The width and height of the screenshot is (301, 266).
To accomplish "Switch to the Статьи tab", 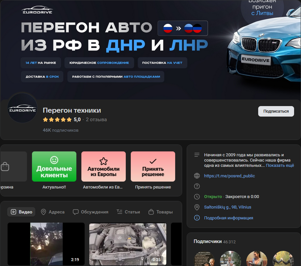I will click(128, 212).
